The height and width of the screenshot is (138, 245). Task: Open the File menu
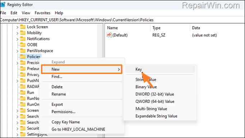(x=3, y=13)
